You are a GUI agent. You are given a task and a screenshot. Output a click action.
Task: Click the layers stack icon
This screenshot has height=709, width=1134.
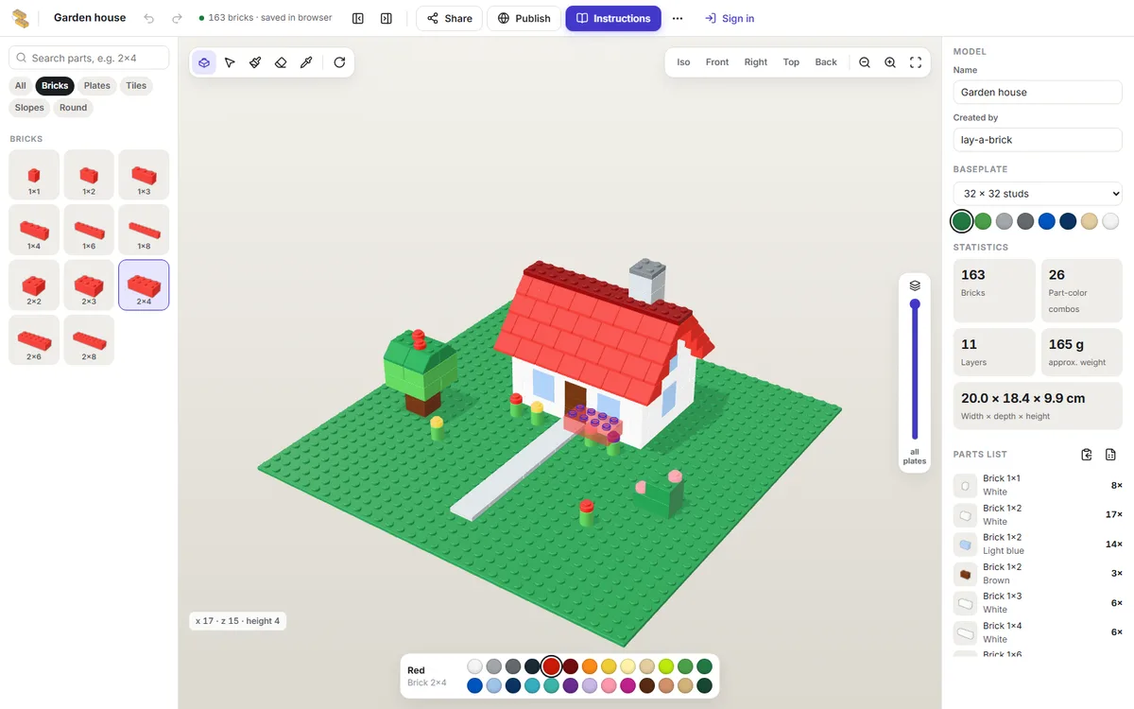pyautogui.click(x=915, y=285)
